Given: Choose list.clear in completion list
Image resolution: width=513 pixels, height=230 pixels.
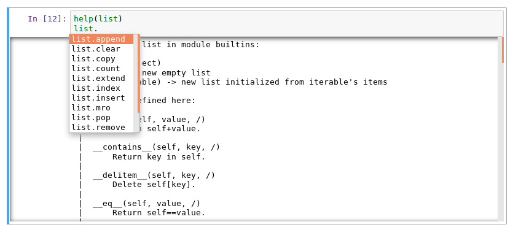Looking at the screenshot, I should tap(101, 49).
